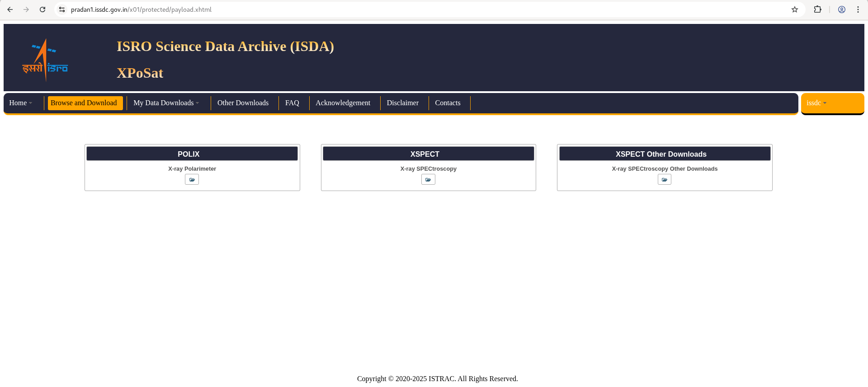Open the Acknowledgement page
Image resolution: width=868 pixels, height=387 pixels.
[x=343, y=103]
